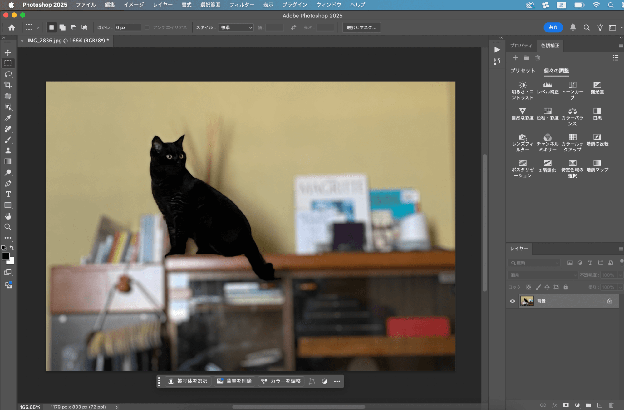Image resolution: width=624 pixels, height=410 pixels.
Task: Choose the Eyedropper tool
Action: click(x=8, y=118)
